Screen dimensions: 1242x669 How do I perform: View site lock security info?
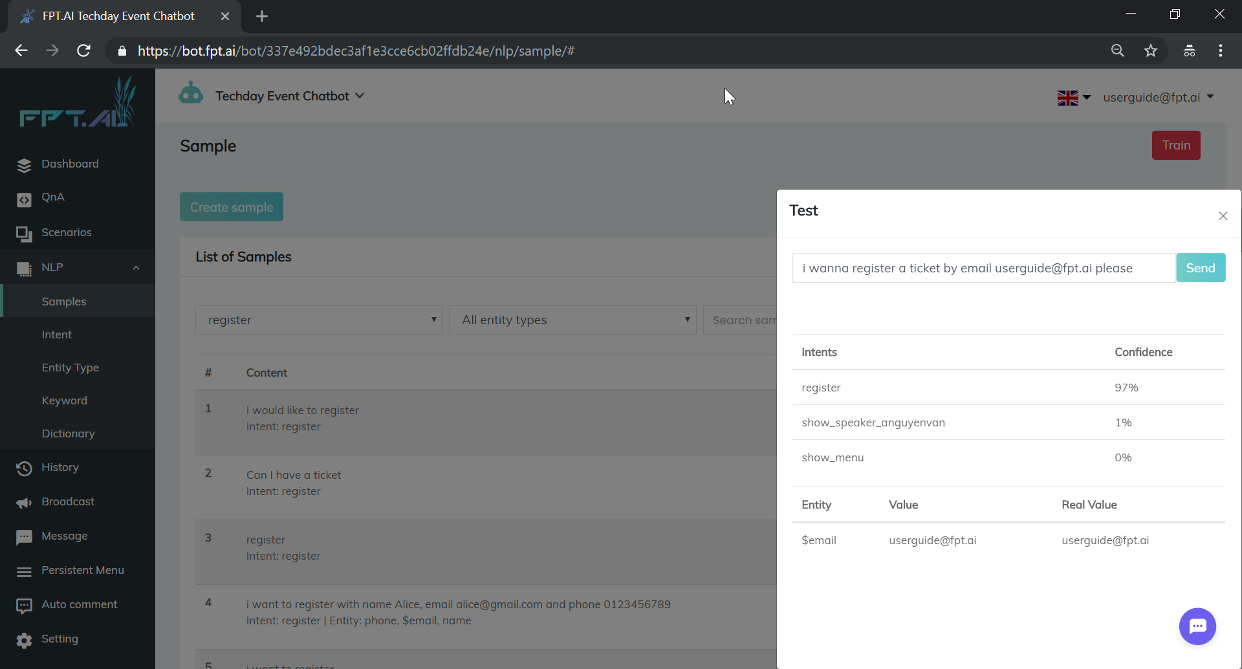click(x=122, y=50)
